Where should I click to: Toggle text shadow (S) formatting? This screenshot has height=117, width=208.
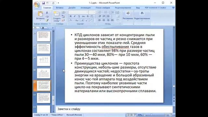87,16
